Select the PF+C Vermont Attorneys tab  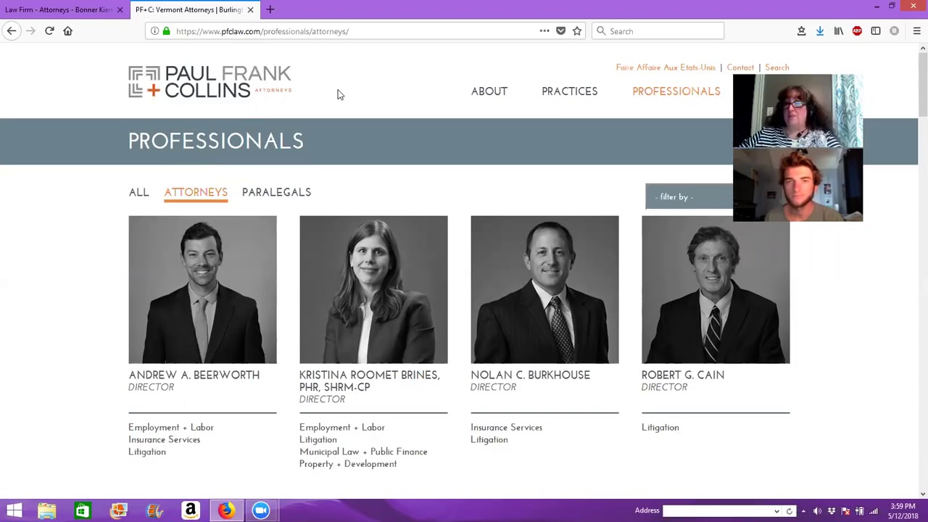(194, 10)
